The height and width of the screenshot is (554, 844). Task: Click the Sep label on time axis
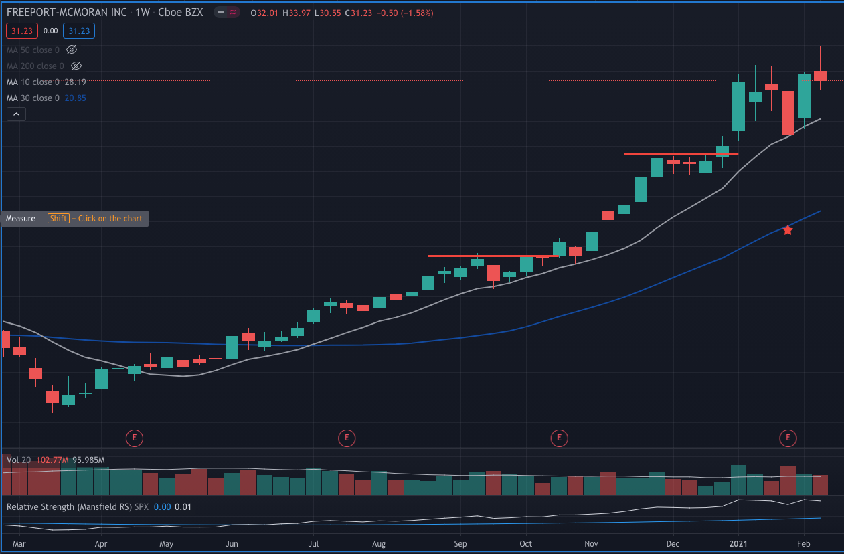[460, 544]
